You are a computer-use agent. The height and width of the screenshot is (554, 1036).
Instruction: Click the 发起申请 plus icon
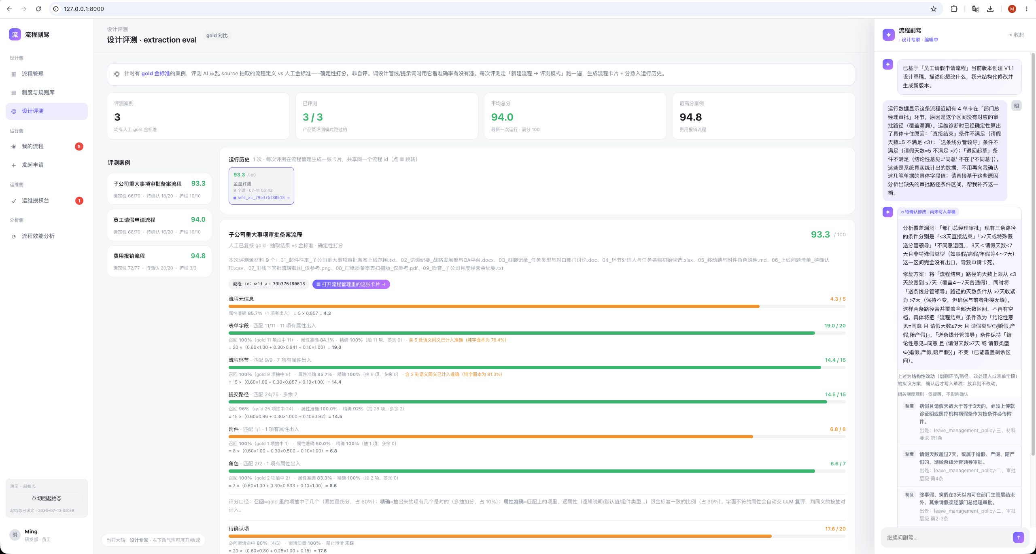(14, 165)
